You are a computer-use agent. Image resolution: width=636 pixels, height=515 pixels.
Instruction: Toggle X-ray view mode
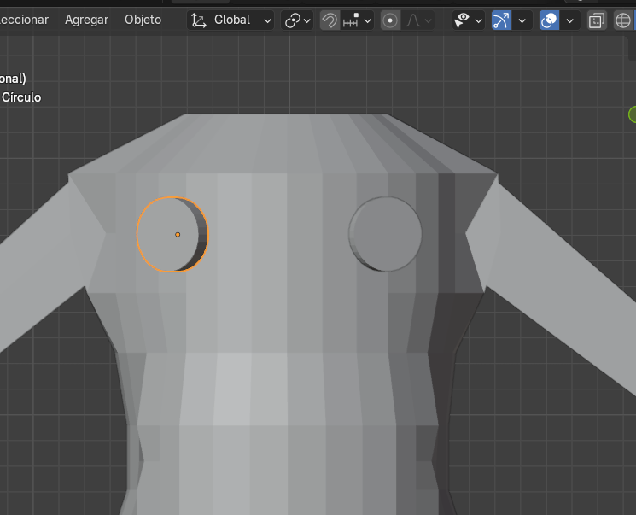(598, 20)
